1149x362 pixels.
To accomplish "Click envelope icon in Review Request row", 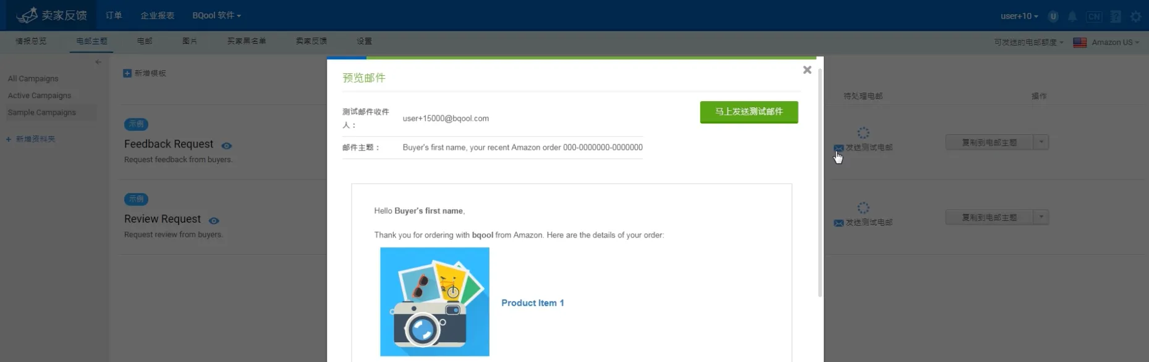I will coord(839,223).
